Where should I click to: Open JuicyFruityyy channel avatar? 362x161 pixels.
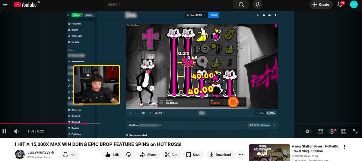[20, 155]
